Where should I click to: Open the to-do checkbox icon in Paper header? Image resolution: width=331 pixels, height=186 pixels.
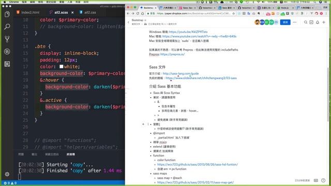(x=311, y=22)
